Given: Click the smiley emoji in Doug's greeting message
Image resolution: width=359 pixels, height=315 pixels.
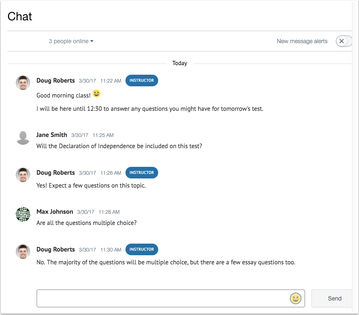Looking at the screenshot, I should coord(96,94).
